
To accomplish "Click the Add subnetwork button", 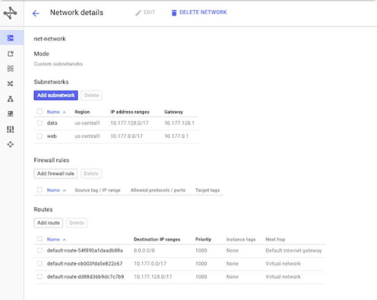I will click(x=56, y=95).
